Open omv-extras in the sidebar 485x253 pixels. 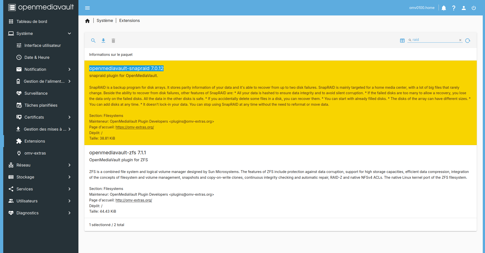[35, 153]
